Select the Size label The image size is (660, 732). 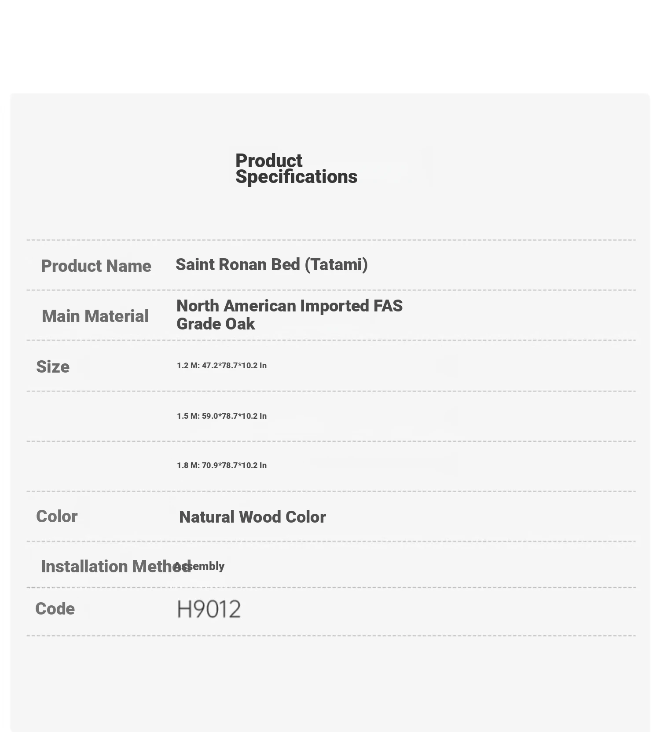(x=53, y=366)
